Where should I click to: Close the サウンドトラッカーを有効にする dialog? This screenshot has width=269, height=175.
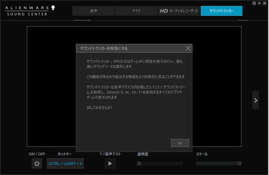[x=188, y=48]
